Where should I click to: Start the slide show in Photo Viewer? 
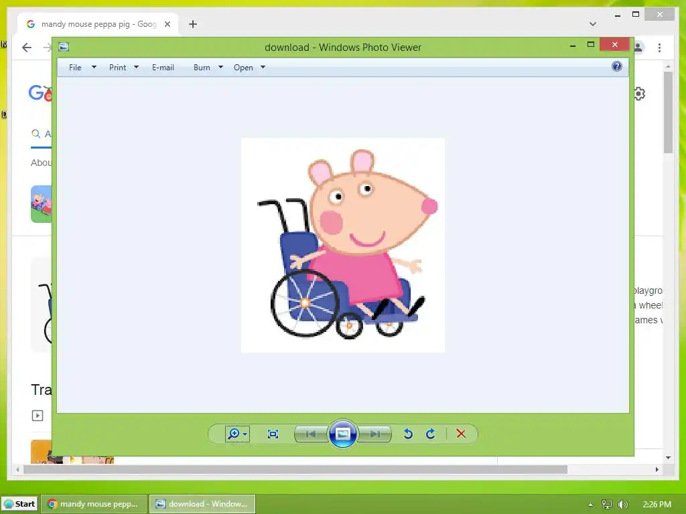[342, 434]
